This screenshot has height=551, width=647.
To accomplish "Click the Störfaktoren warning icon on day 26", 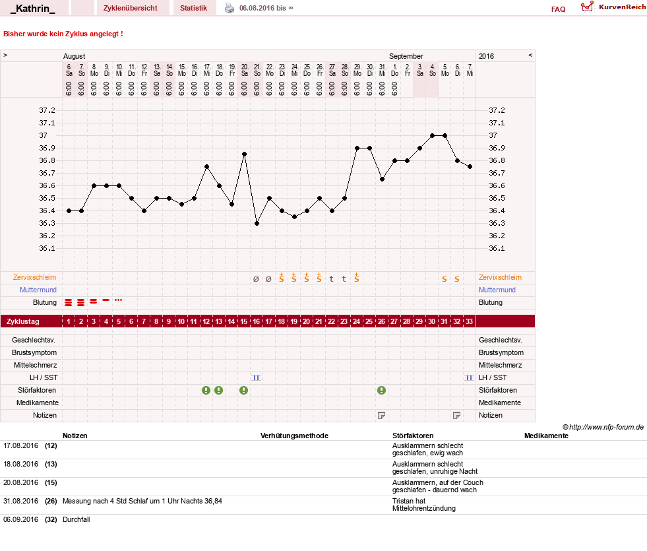I will pyautogui.click(x=382, y=390).
